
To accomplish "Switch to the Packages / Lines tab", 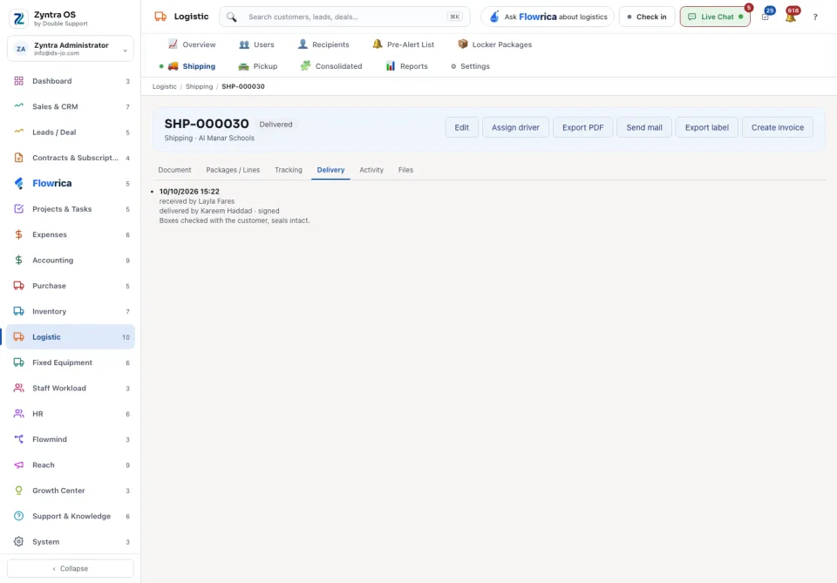I will click(x=233, y=170).
